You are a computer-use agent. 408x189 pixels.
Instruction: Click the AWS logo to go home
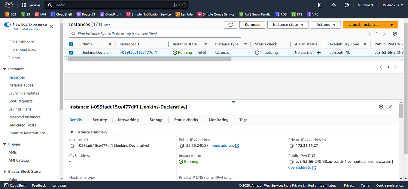point(9,5)
